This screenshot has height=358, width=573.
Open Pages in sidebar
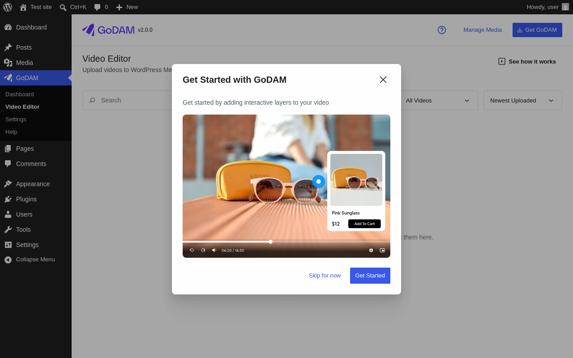click(36, 149)
